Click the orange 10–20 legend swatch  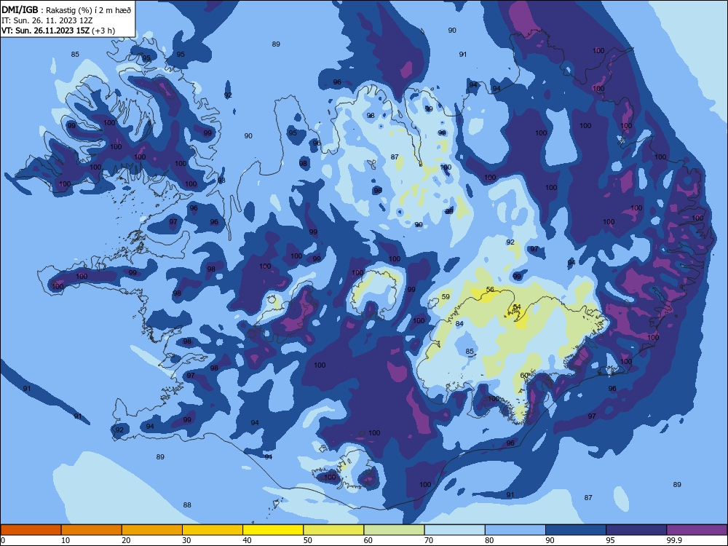(x=92, y=530)
